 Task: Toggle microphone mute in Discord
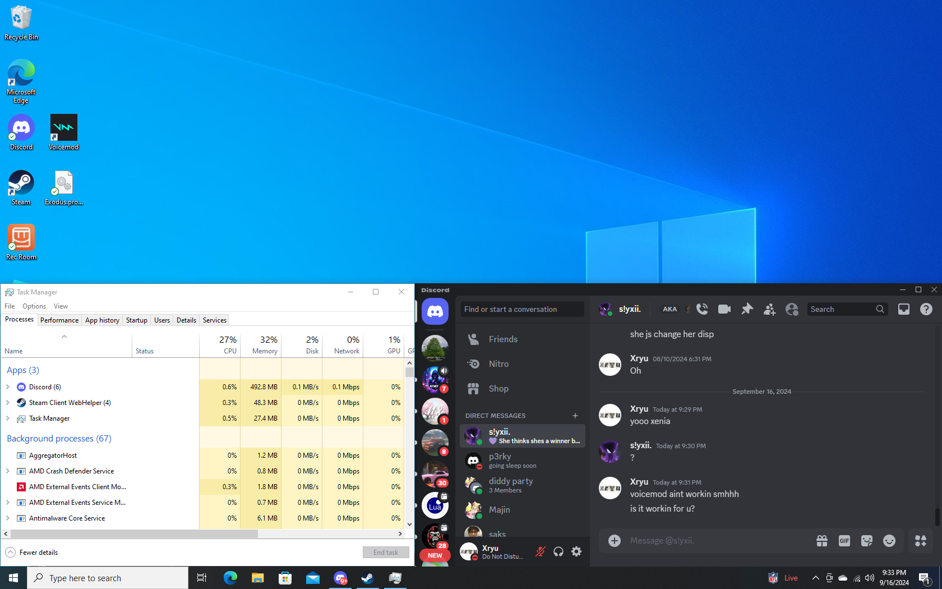click(541, 551)
